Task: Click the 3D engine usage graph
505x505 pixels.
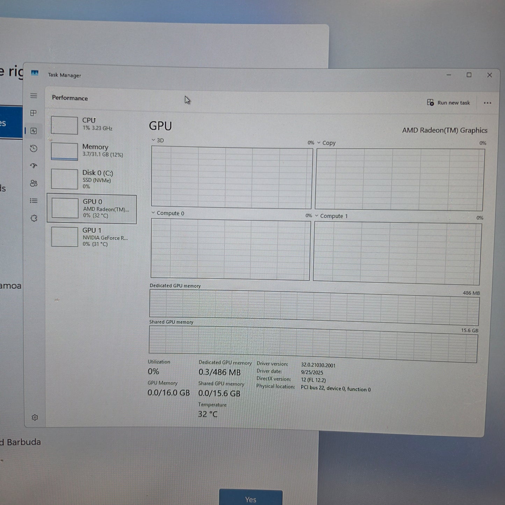Action: pyautogui.click(x=232, y=177)
